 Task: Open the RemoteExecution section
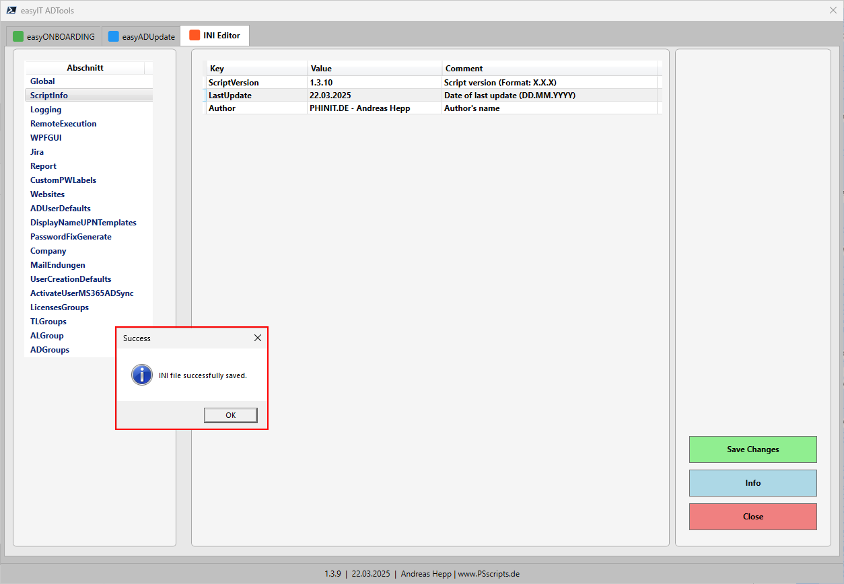click(x=63, y=124)
